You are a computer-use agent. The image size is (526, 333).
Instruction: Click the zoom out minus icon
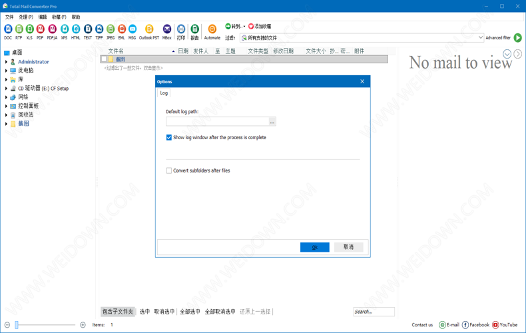[7, 325]
